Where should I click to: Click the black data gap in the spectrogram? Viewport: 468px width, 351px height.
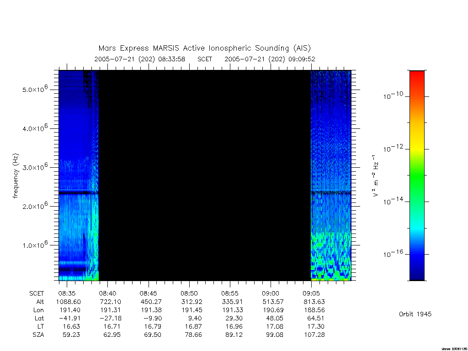click(x=205, y=175)
